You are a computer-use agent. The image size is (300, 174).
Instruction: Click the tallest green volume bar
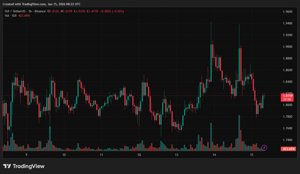239,132
